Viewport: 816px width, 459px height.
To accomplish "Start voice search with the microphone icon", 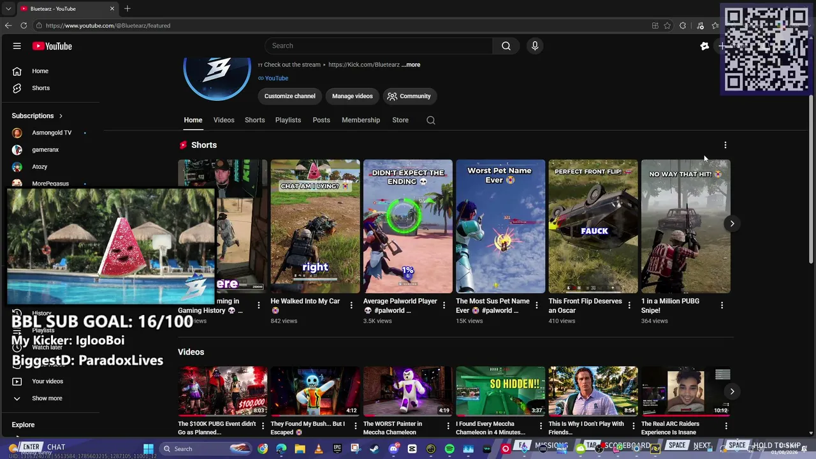I will [x=535, y=46].
